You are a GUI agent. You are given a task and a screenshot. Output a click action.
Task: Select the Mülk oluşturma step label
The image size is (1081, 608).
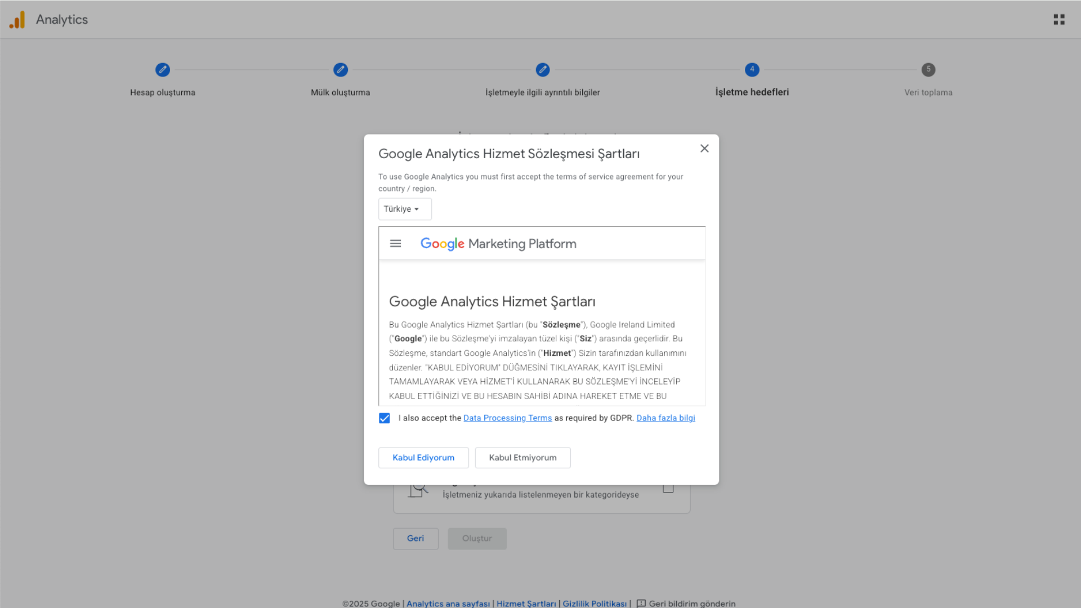341,92
